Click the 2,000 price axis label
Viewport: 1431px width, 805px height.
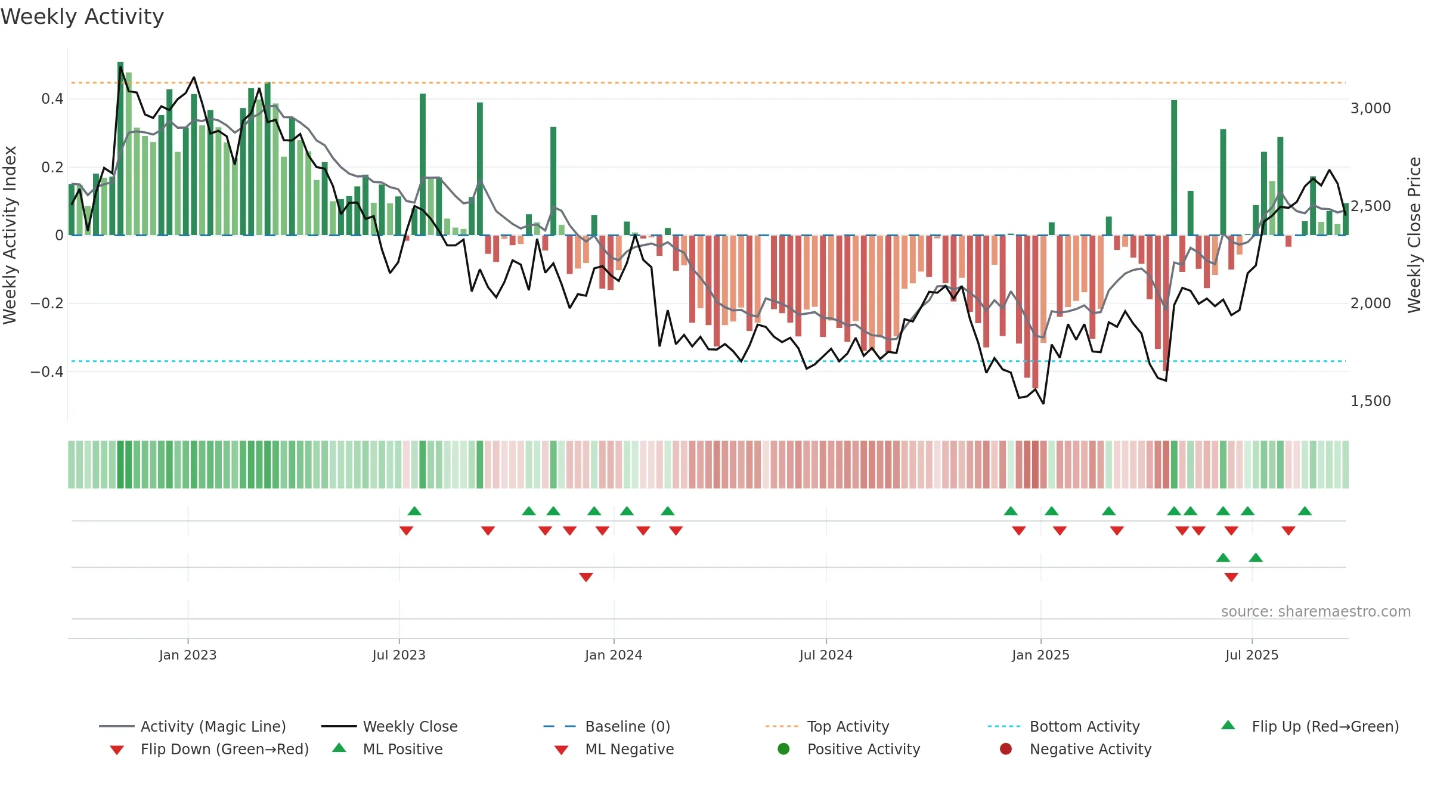click(1371, 303)
